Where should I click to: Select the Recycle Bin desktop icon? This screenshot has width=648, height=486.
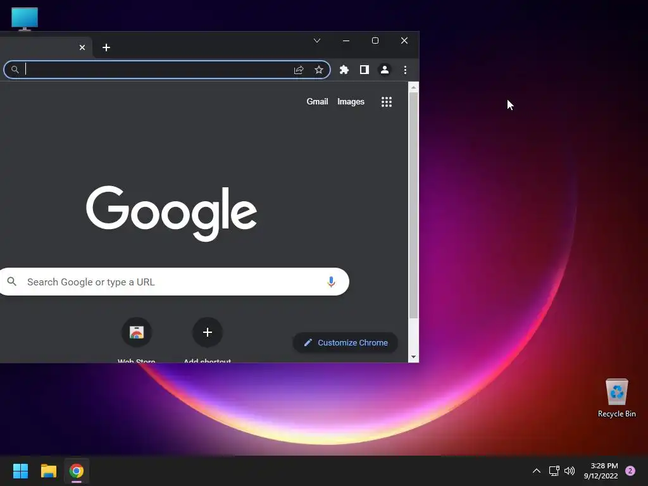pos(616,398)
